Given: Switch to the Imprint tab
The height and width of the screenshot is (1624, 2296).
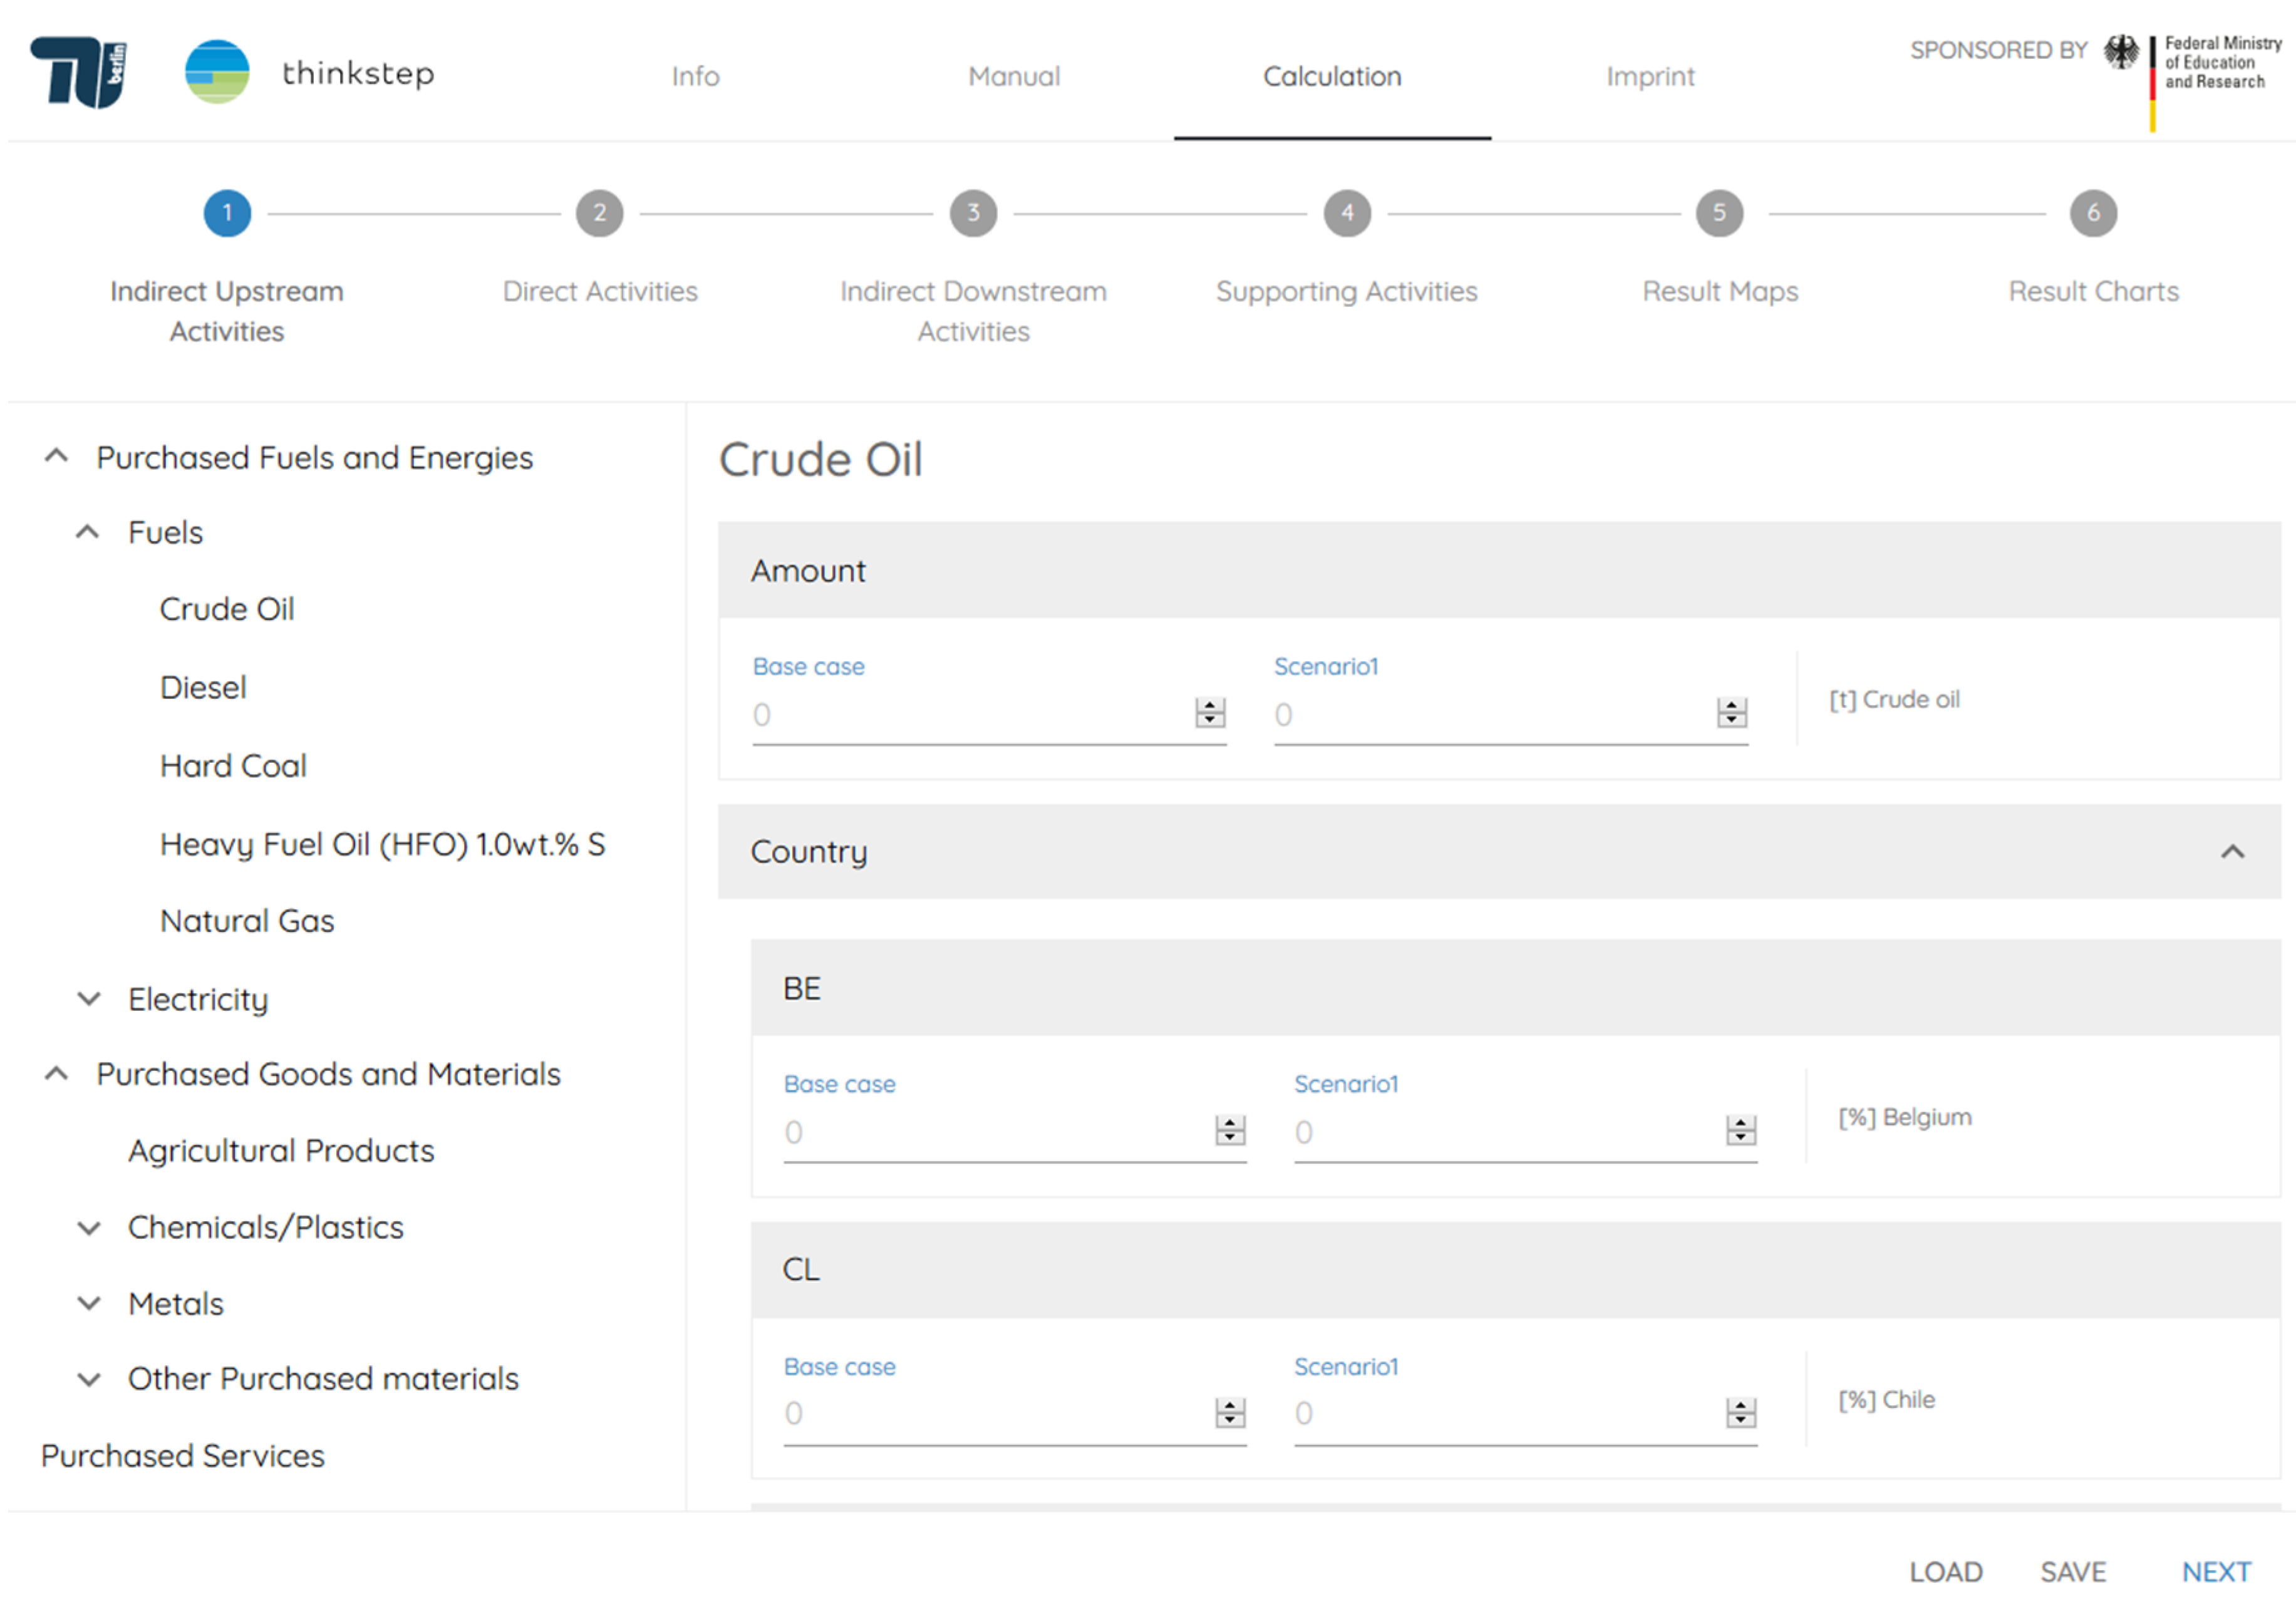Looking at the screenshot, I should (1650, 76).
